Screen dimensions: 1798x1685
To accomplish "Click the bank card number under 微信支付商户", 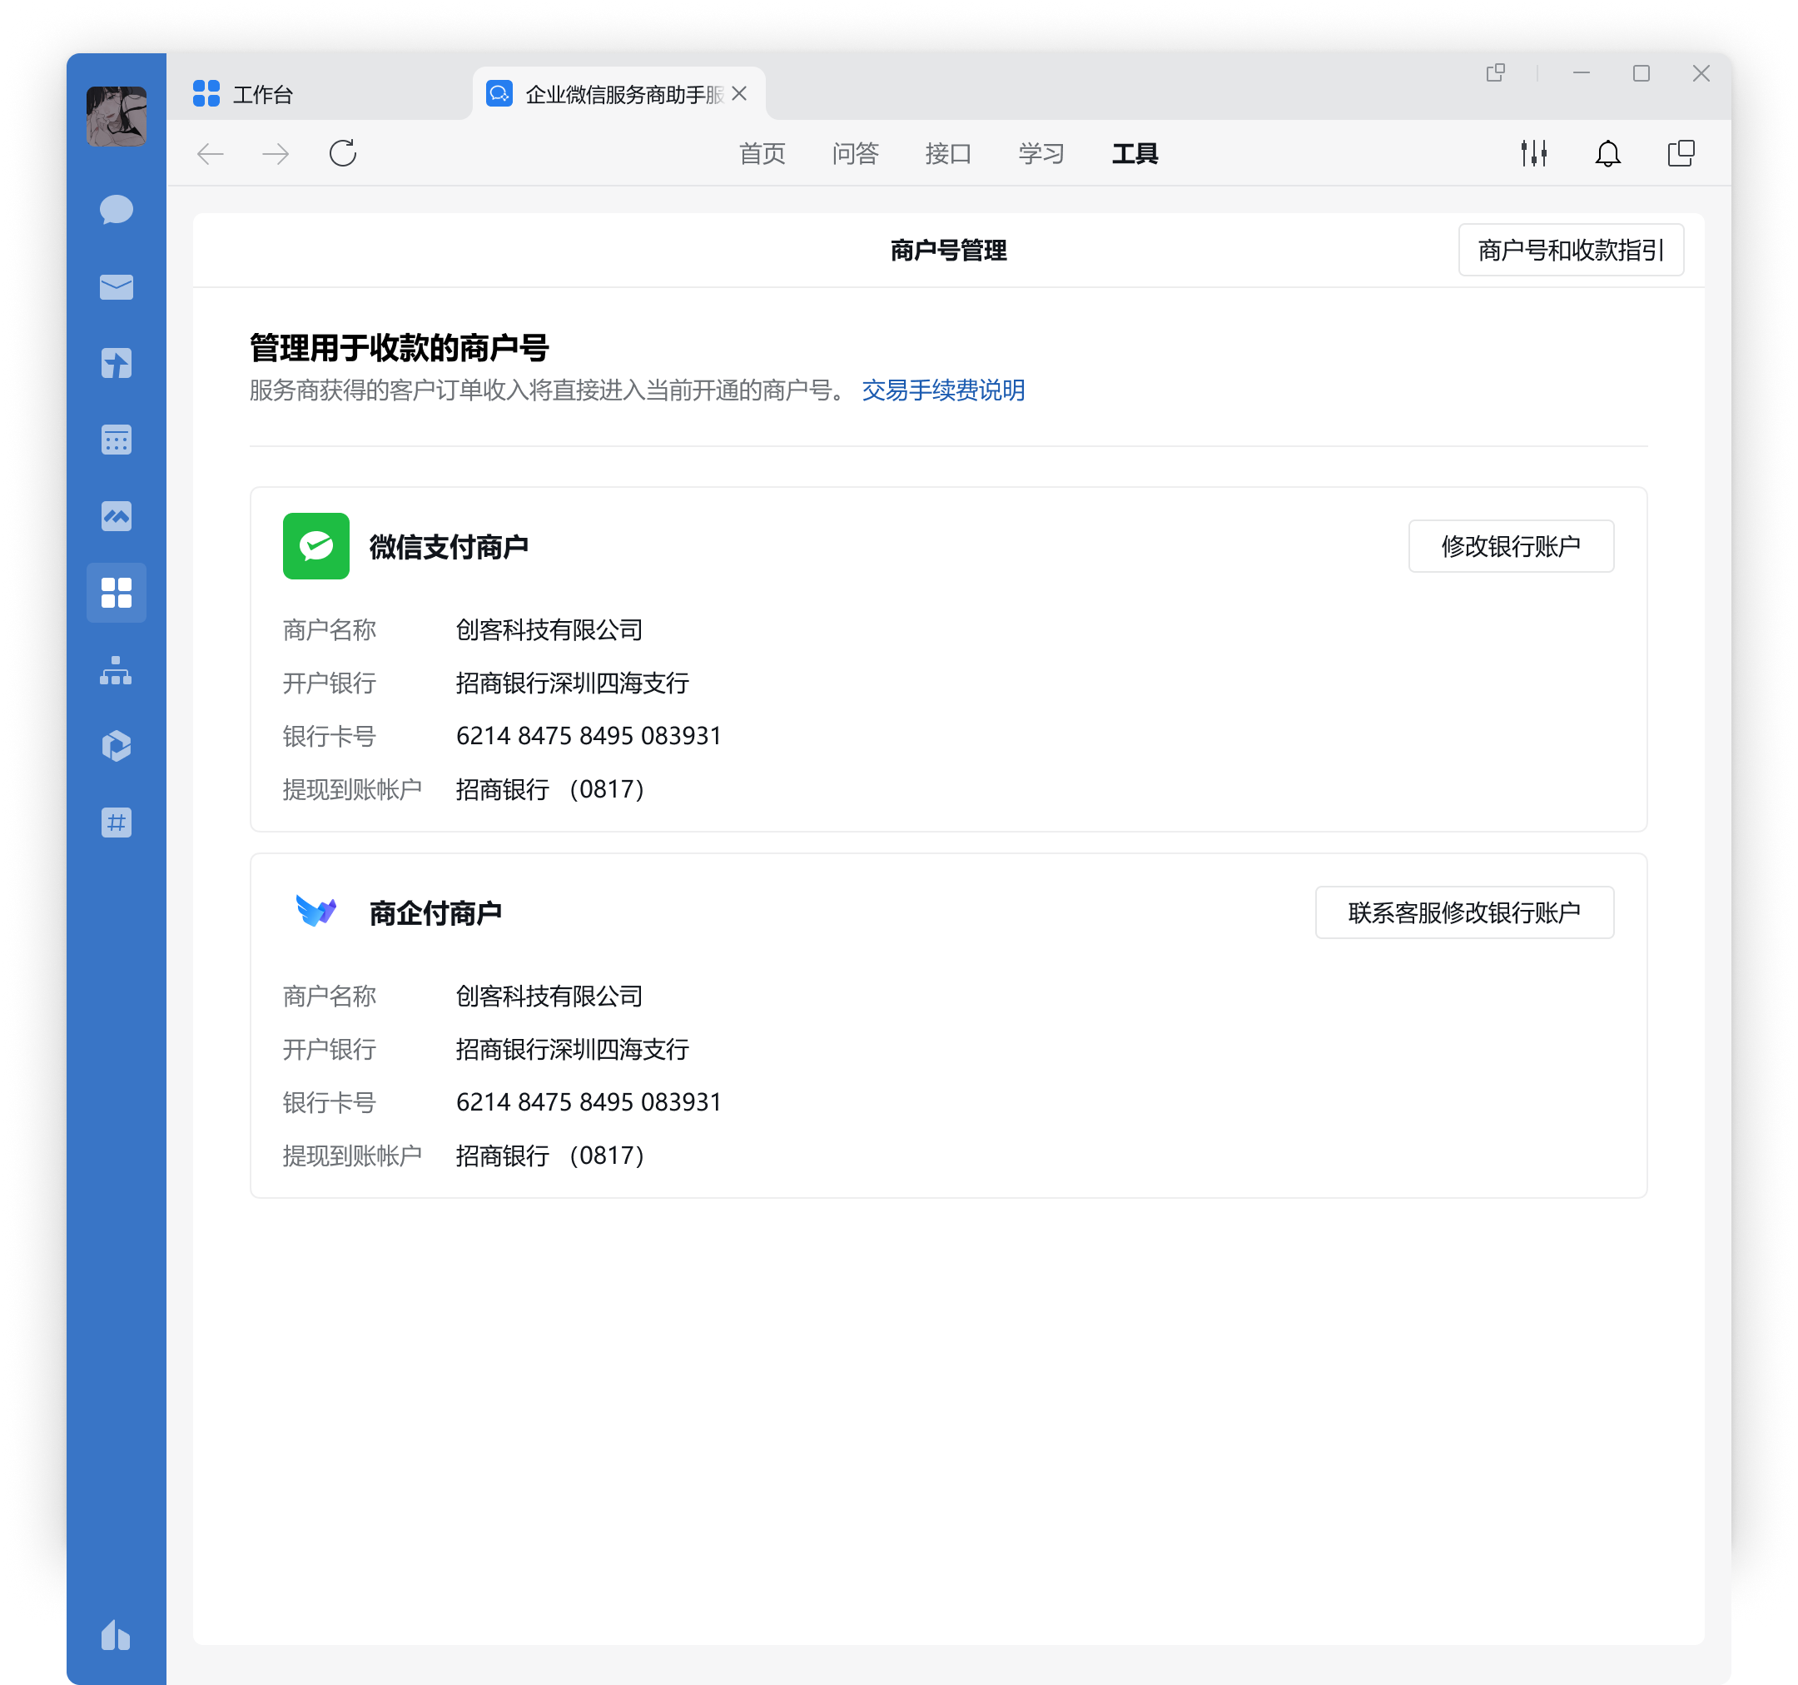I will (x=588, y=735).
